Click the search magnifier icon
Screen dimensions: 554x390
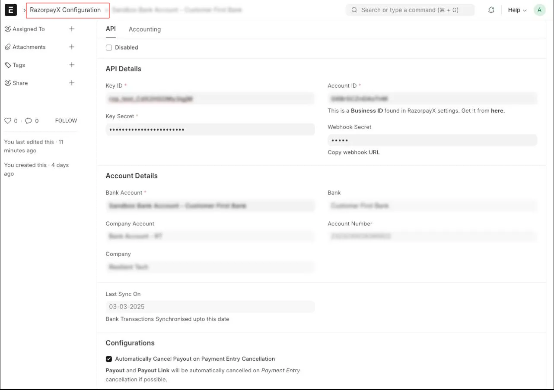[354, 10]
